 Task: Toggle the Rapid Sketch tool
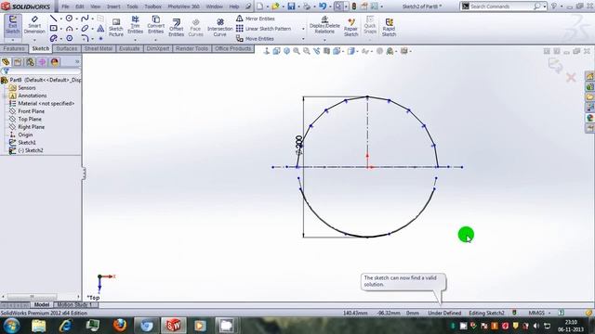389,27
